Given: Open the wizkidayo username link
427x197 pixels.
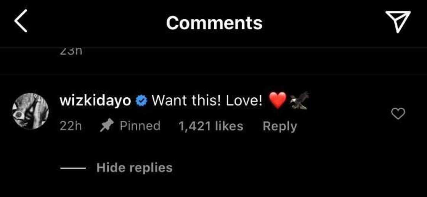Looking at the screenshot, I should [x=96, y=101].
